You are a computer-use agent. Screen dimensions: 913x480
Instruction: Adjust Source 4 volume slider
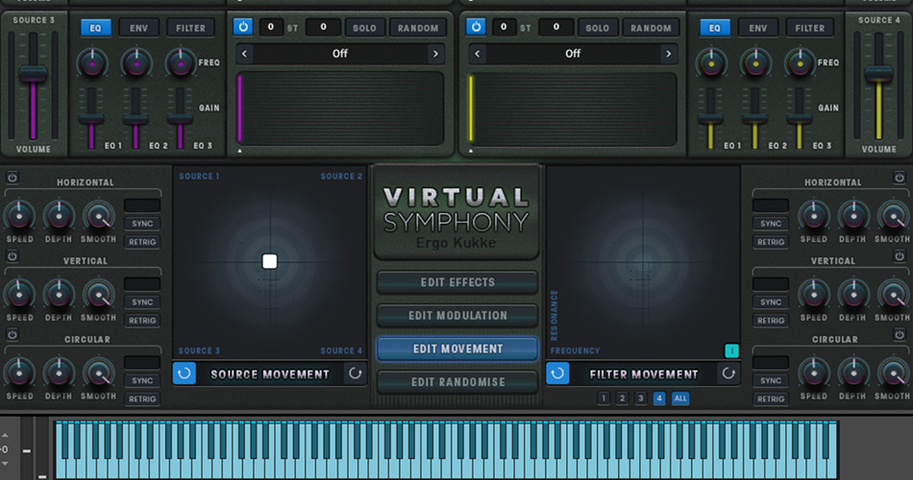[x=878, y=74]
